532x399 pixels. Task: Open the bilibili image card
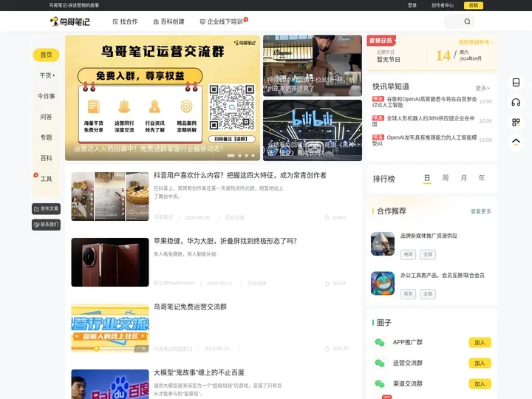313,130
